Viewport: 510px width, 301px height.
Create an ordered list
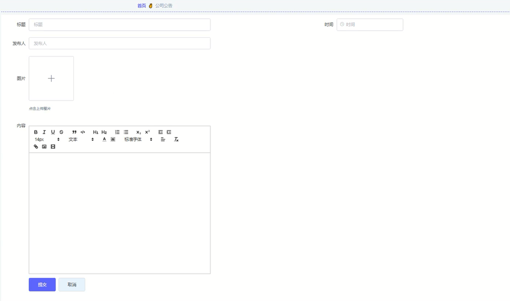pos(117,132)
